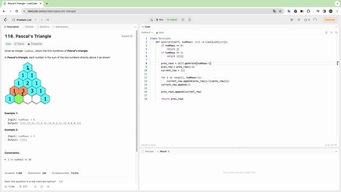Bookmark this page star icon

tap(280, 11)
